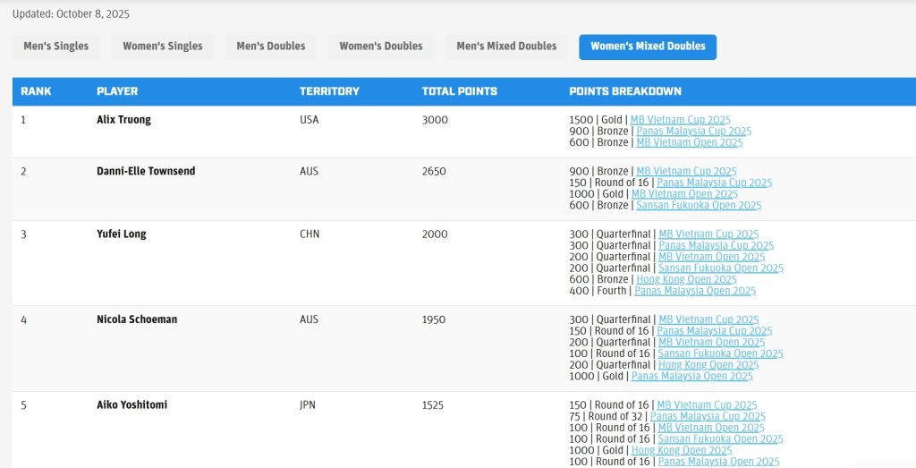Select the Men's Doubles tab
The image size is (916, 468).
tap(270, 47)
